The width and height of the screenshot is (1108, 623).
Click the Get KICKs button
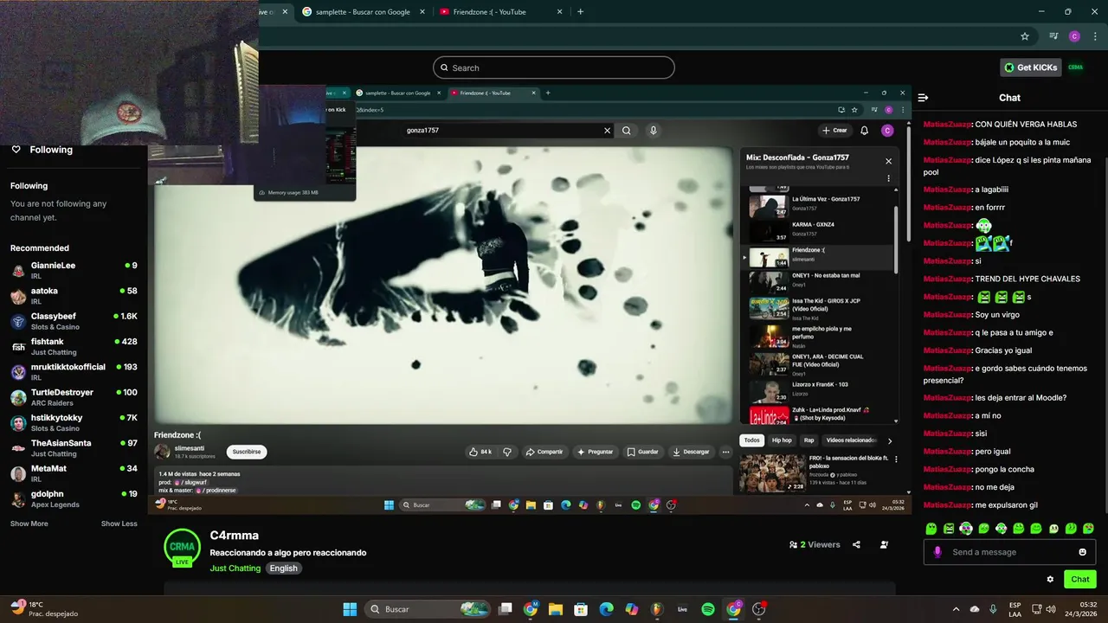click(1031, 67)
